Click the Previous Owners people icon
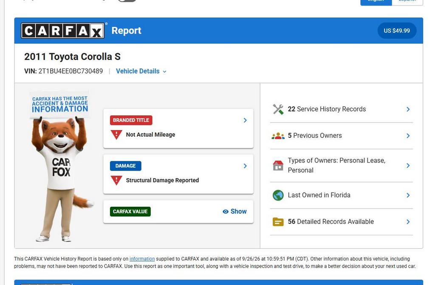 (x=278, y=136)
